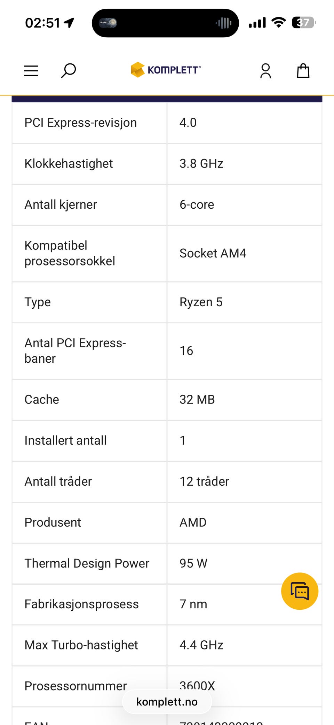Image resolution: width=334 pixels, height=725 pixels.
Task: Tap the Thermal Design Power label
Action: [87, 563]
